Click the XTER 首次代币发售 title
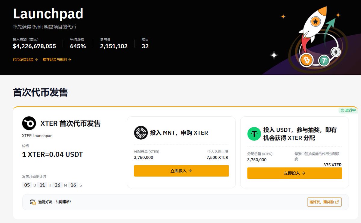Image resolution: width=361 pixels, height=223 pixels. (x=70, y=123)
